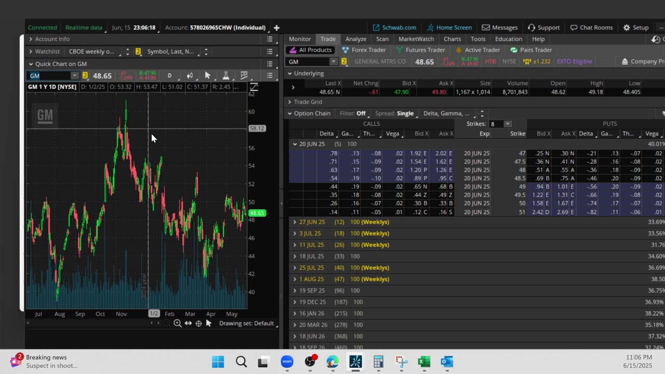Click the zoom-in magnifier below chart
Screen dimensions: 665x374
coord(177,324)
